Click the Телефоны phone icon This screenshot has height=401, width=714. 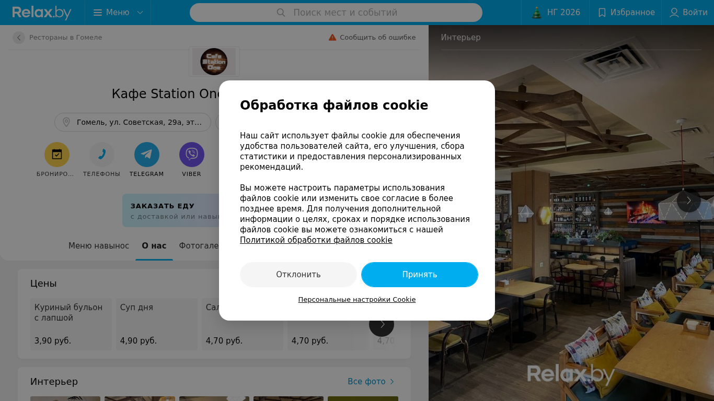[102, 155]
